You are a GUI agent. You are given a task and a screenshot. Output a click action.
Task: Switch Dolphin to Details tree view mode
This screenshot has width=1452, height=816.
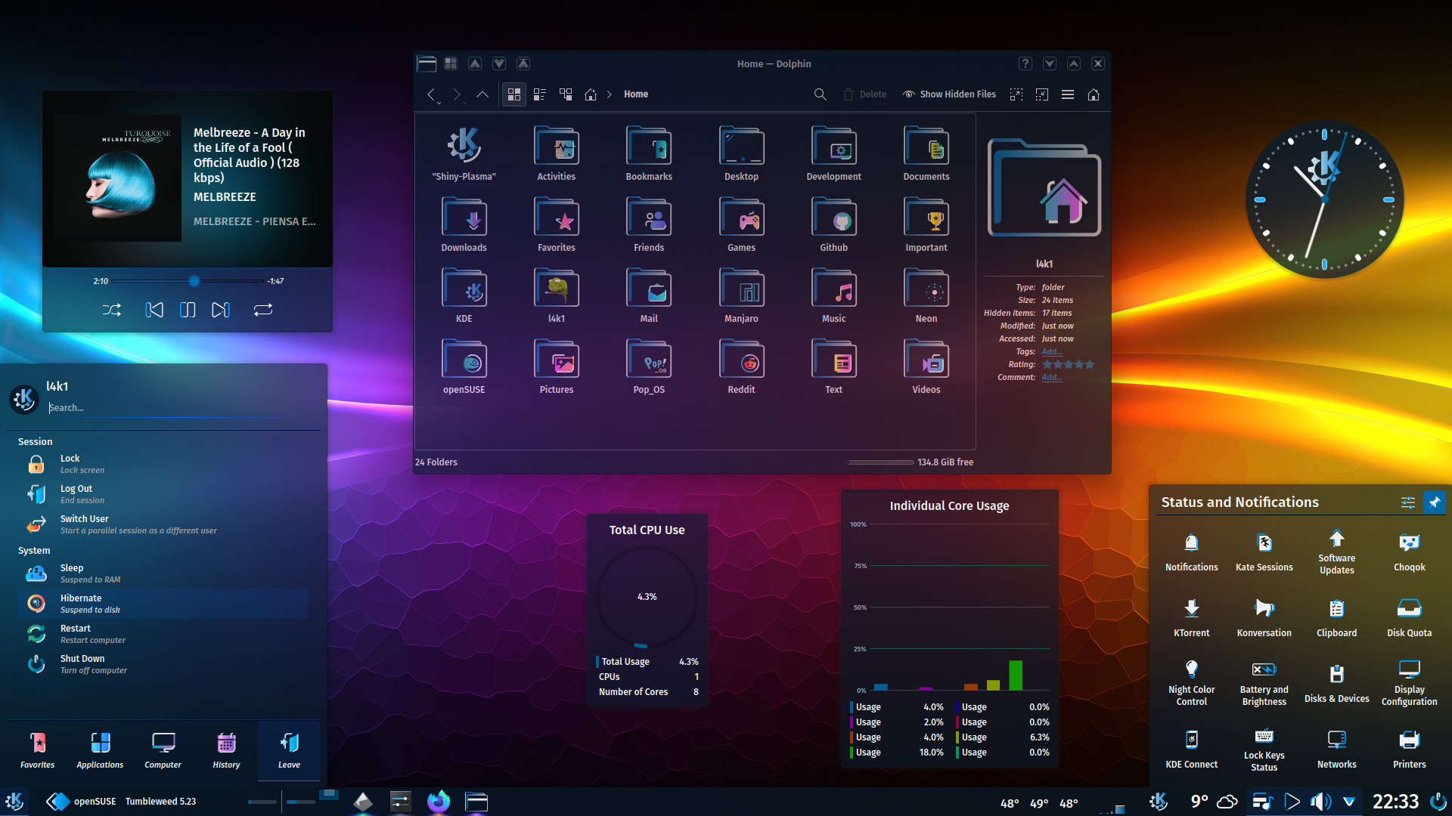tap(566, 94)
